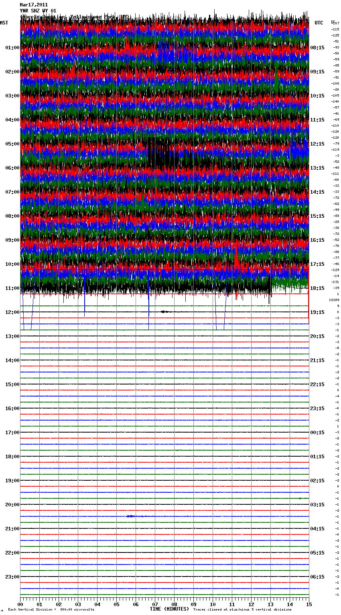Screen dimensions: 341x615
Task: Click the 20:00 MST time label
Action: (x=12, y=505)
